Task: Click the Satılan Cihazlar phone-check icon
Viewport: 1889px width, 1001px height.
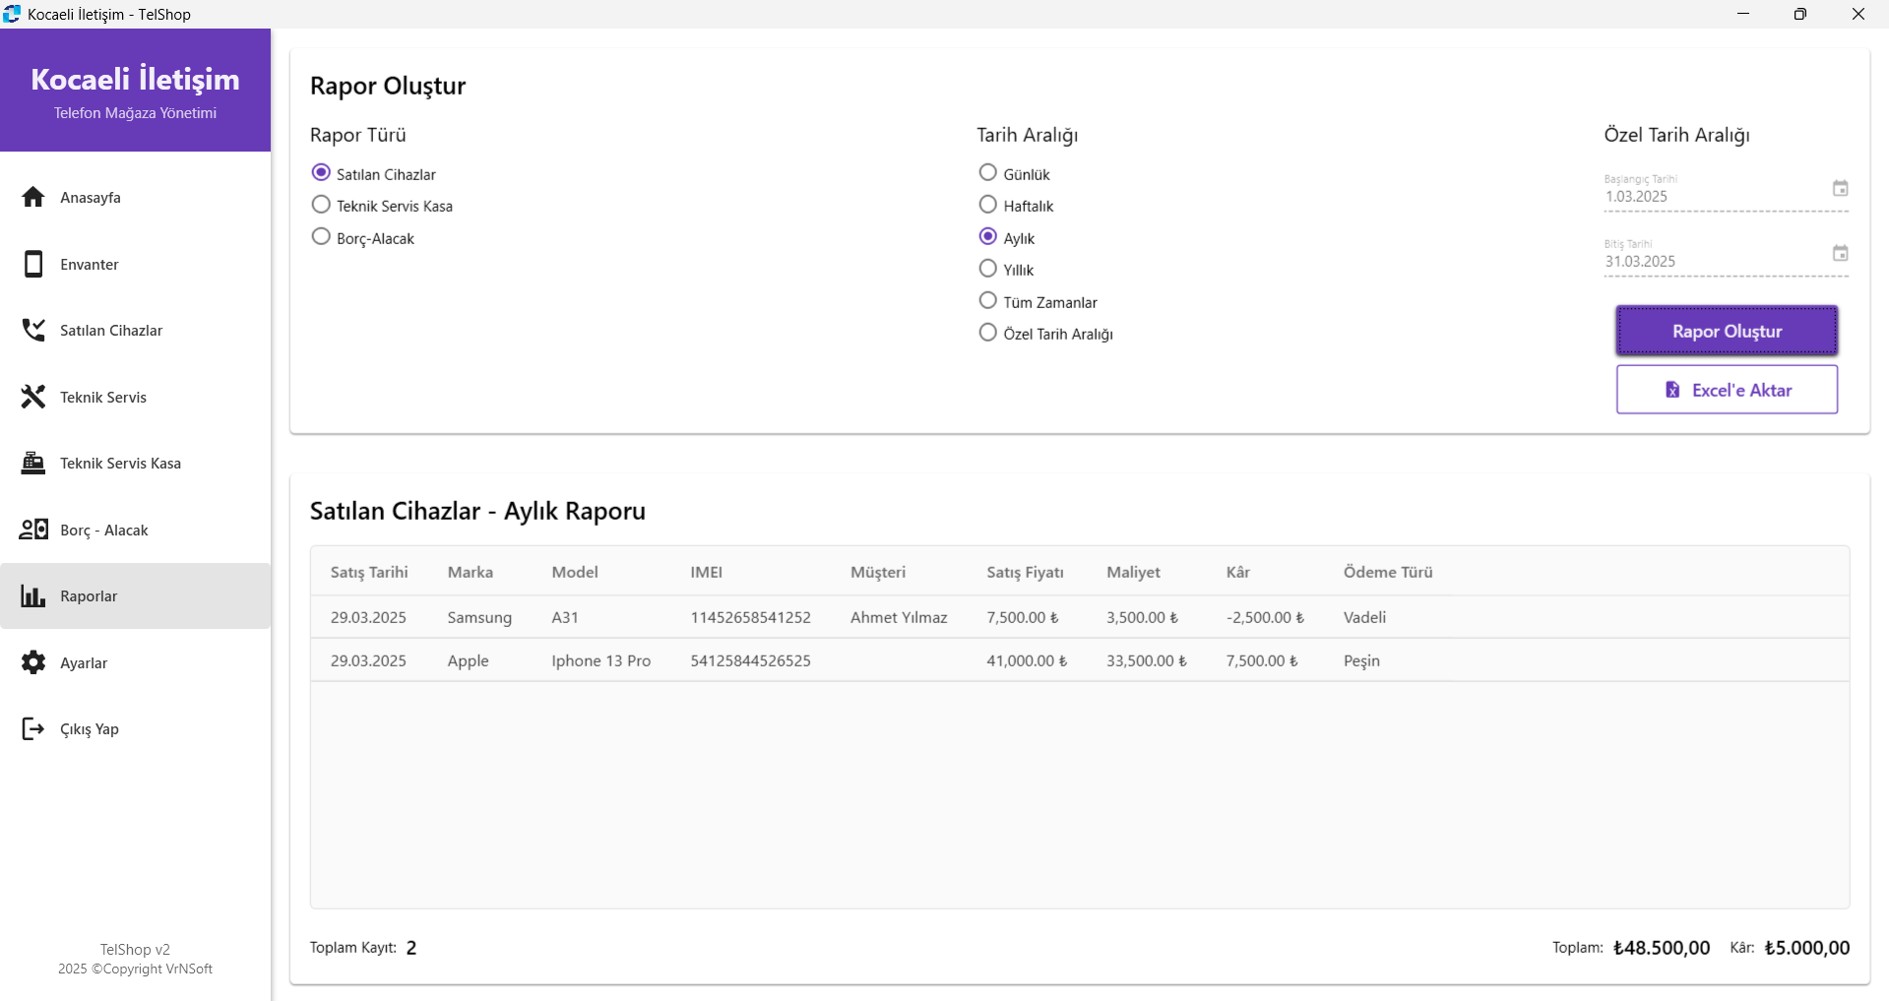Action: (x=33, y=330)
